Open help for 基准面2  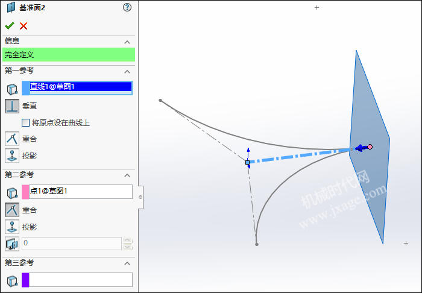pyautogui.click(x=127, y=7)
